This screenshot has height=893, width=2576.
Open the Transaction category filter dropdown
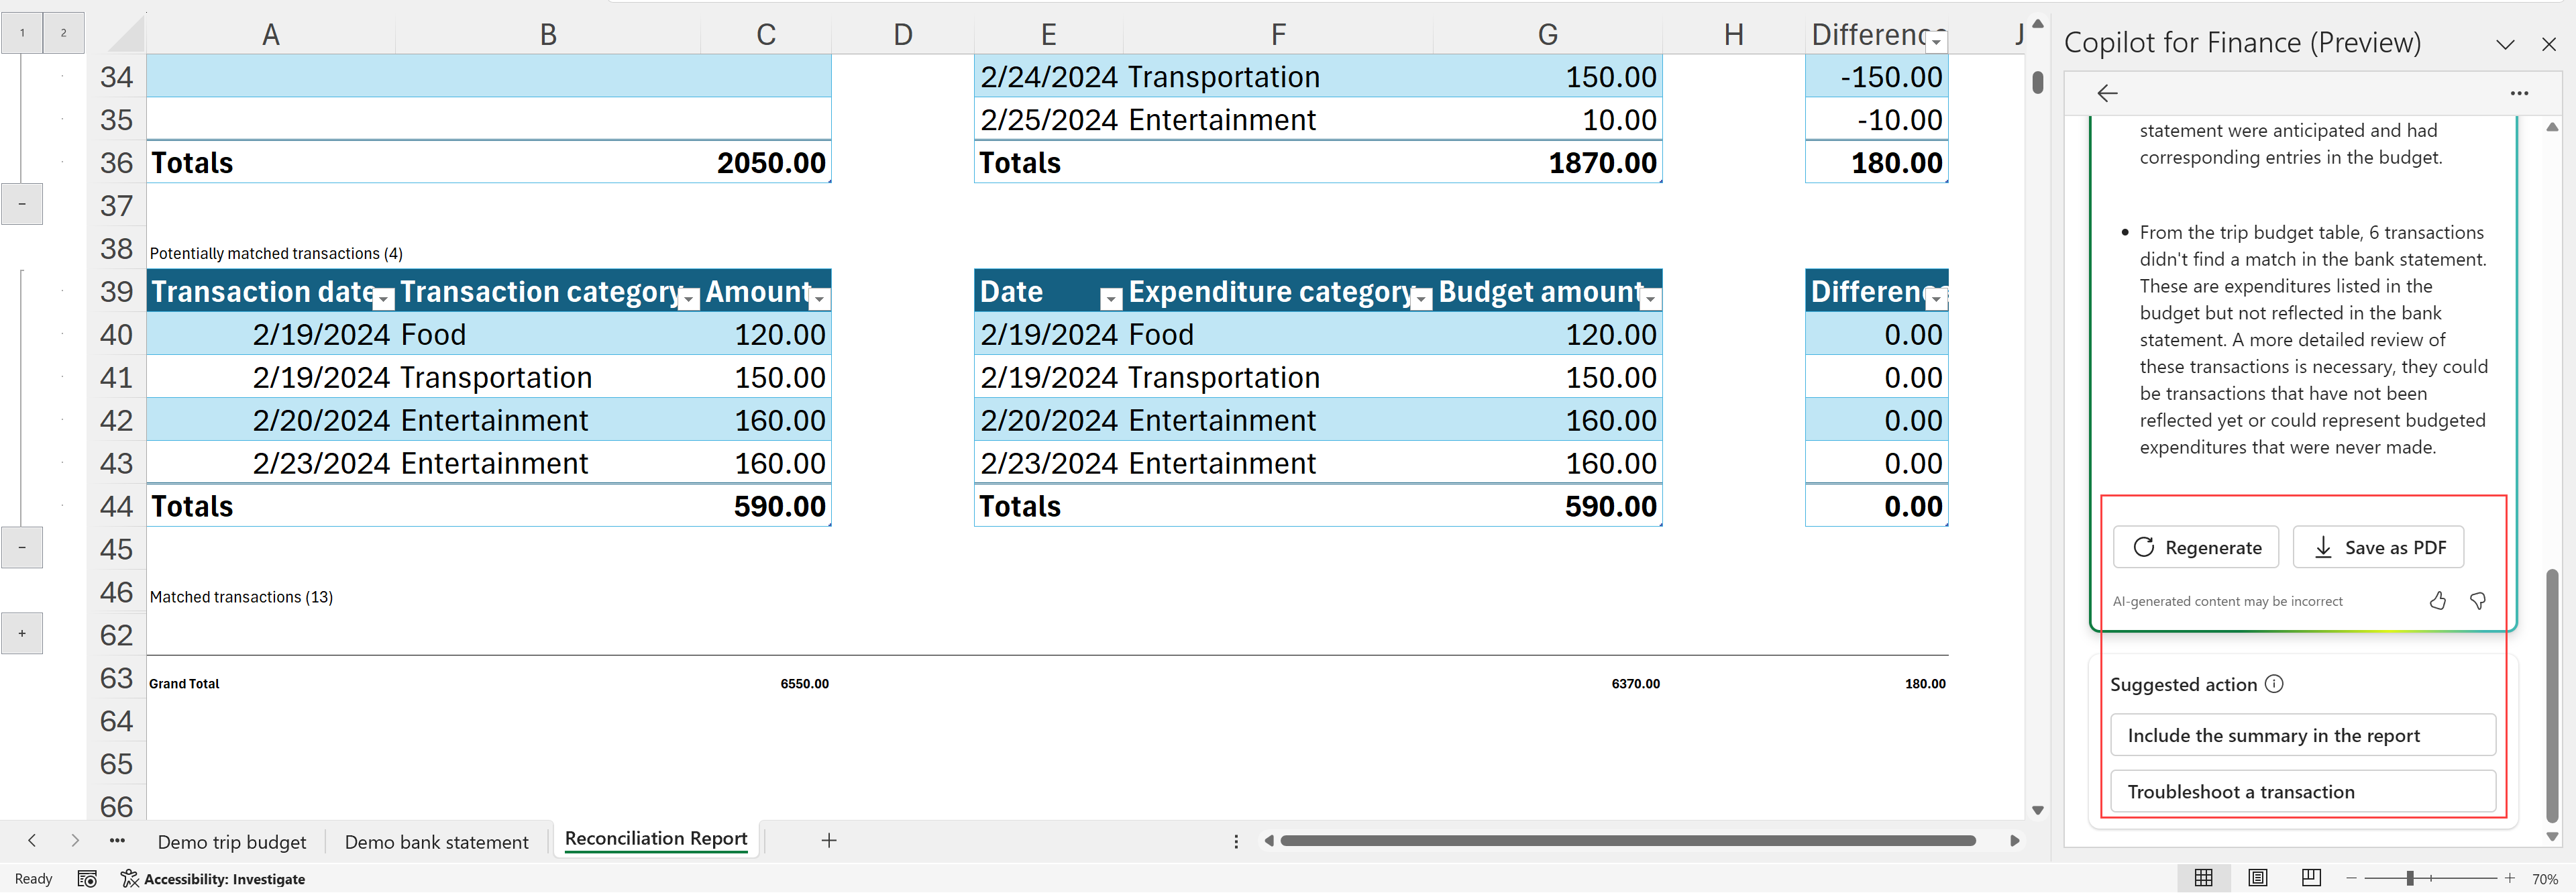688,299
